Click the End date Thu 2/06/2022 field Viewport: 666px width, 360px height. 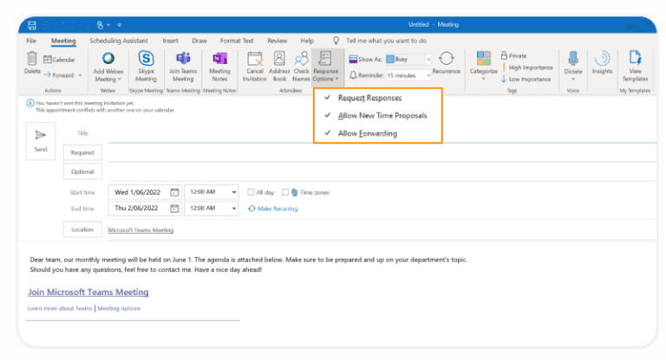pos(146,209)
